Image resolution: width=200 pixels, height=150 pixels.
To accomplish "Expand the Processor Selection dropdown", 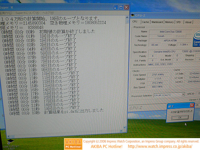I will tap(183, 94).
